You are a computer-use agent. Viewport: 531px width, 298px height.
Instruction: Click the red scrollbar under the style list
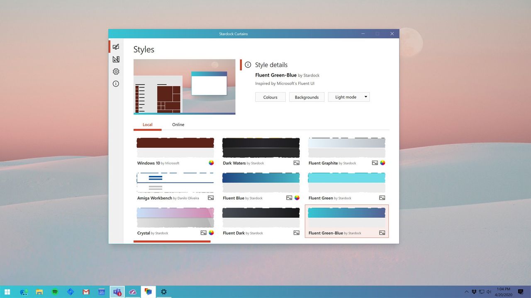172,241
